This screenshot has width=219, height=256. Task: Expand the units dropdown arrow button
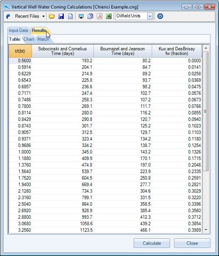click(150, 16)
